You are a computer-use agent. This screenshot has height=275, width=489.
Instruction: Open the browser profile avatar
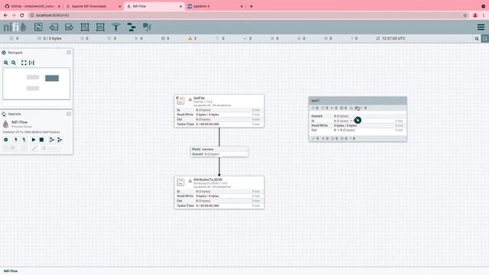[475, 15]
